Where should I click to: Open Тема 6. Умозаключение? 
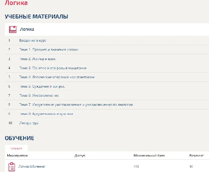39,96
